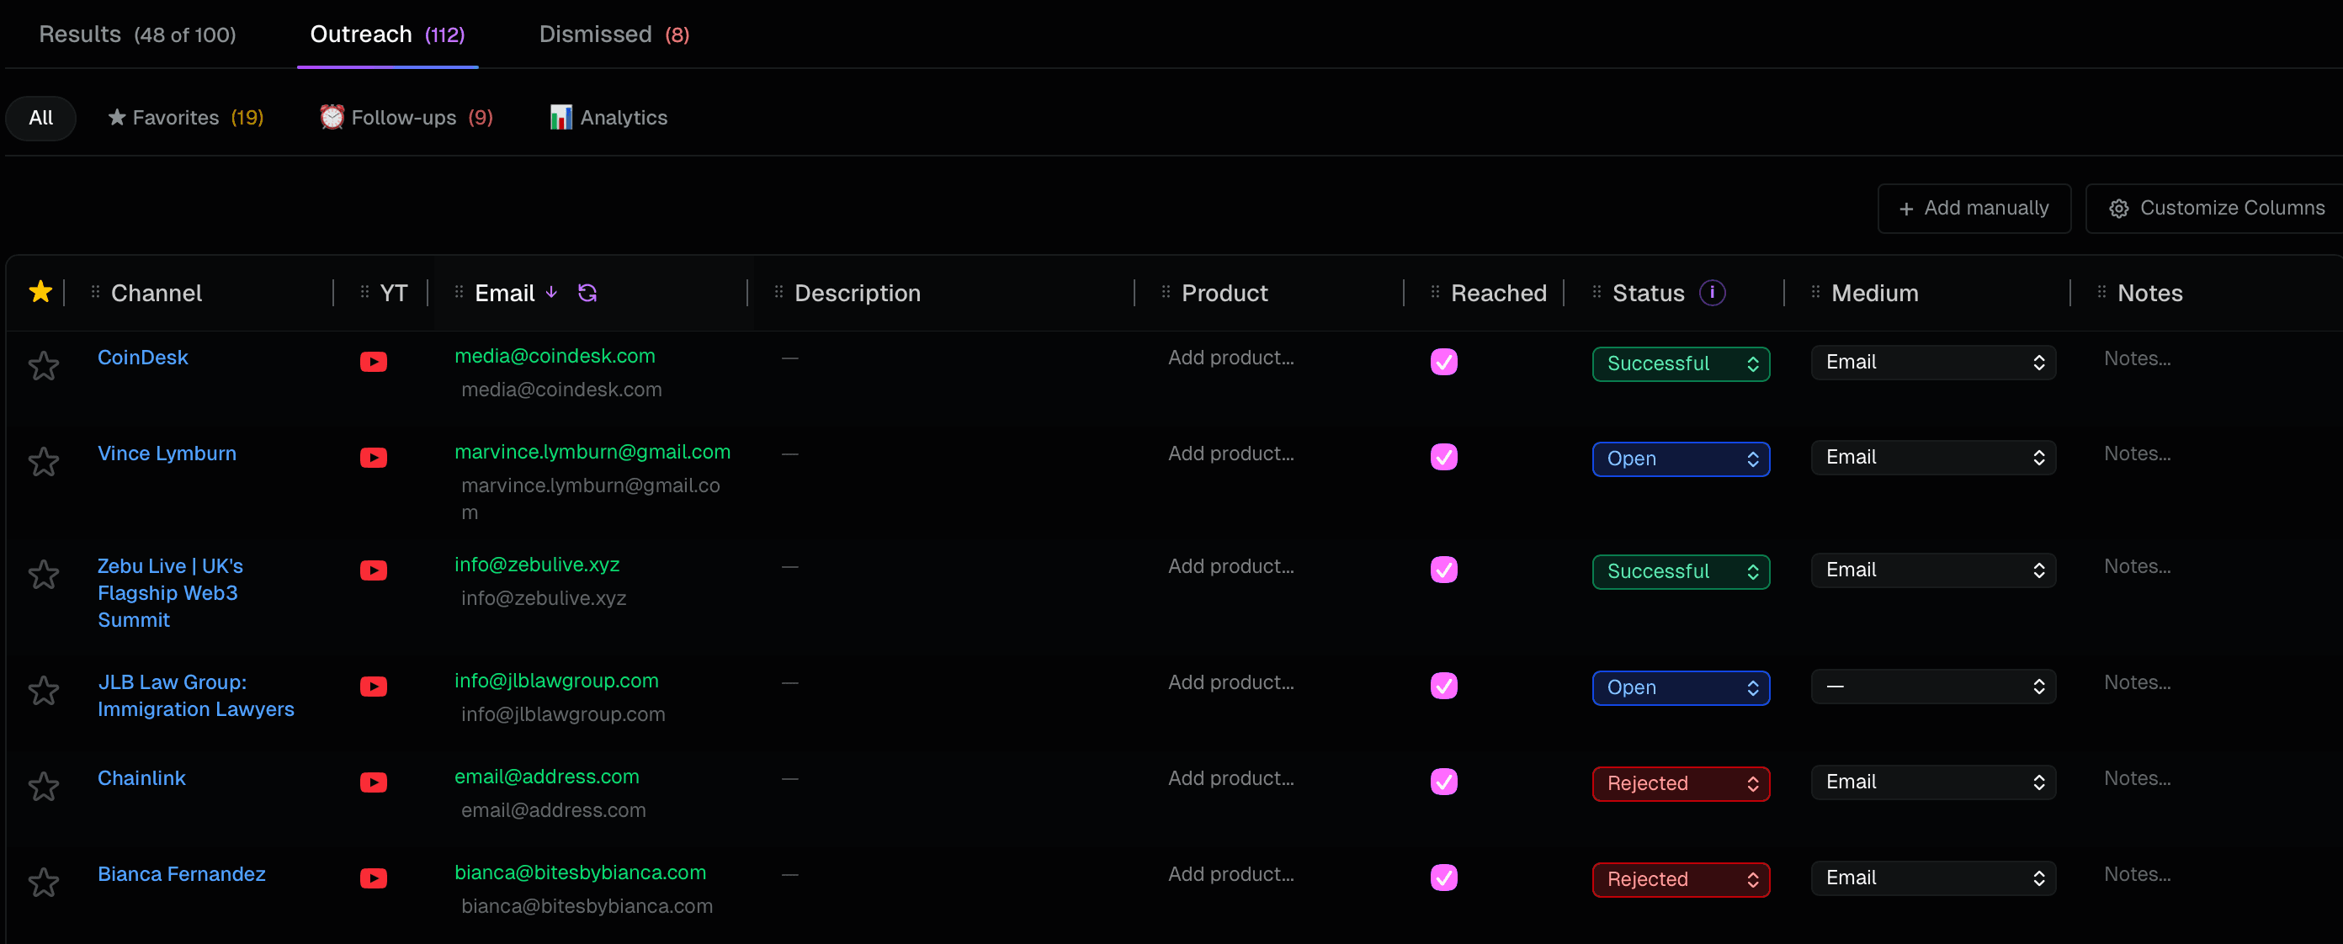Screen dimensions: 2343x944
Task: Open Chainlink's YouTube icon
Action: 373,782
